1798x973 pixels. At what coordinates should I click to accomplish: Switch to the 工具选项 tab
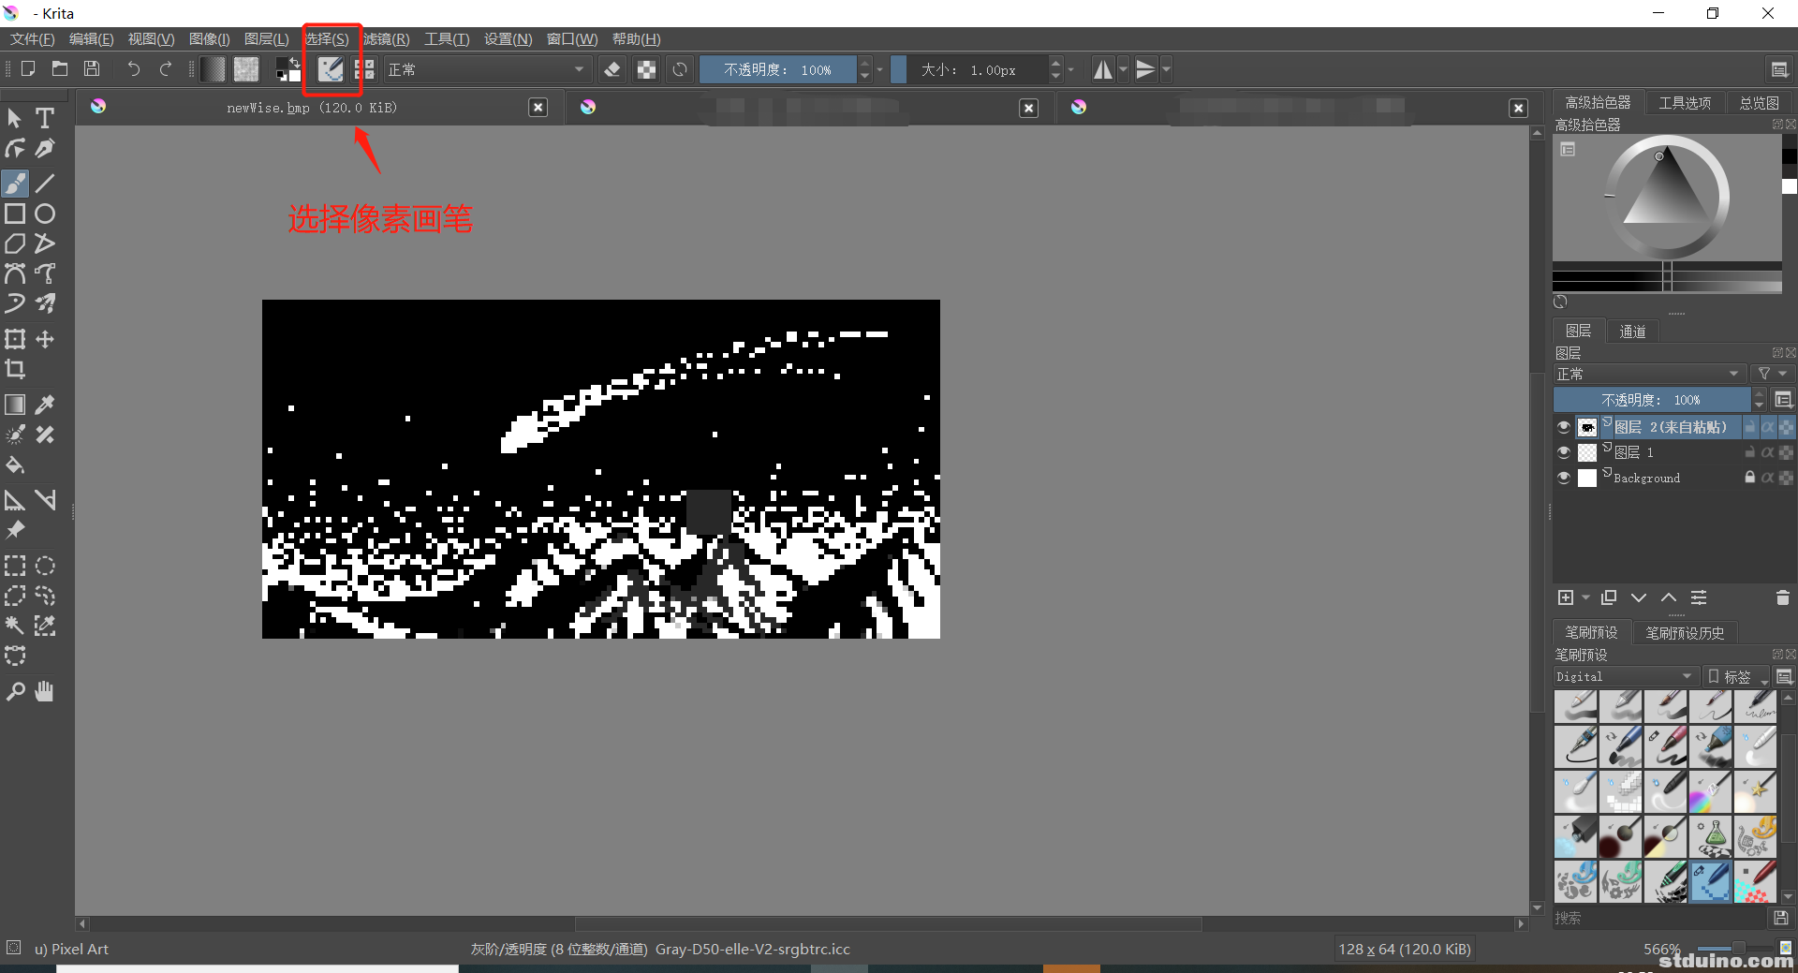1685,102
